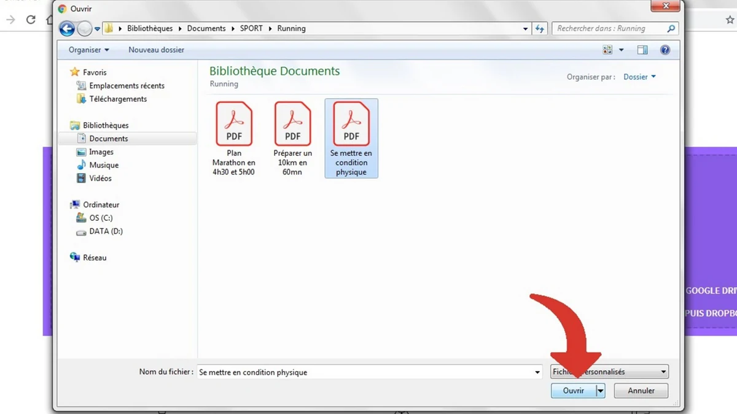Click the change view icon

pyautogui.click(x=607, y=50)
